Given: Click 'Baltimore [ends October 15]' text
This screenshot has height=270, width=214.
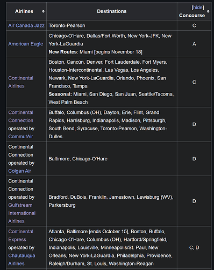Looking at the screenshot, I should 97,232.
